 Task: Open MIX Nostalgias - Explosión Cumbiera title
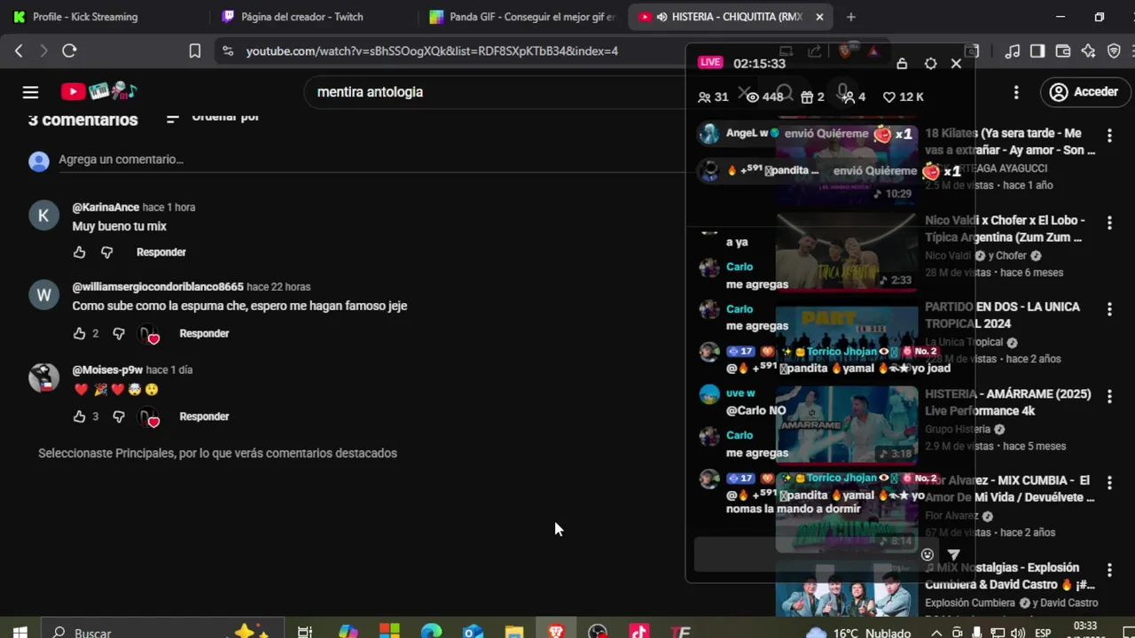(1010, 576)
